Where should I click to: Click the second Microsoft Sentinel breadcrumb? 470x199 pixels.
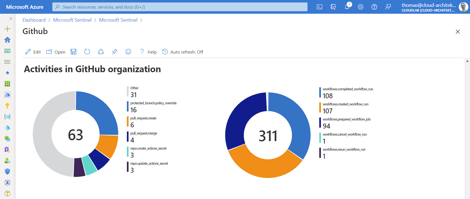[118, 20]
